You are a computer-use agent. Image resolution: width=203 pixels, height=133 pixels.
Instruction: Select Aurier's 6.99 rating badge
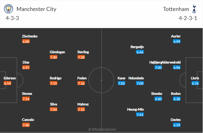tap(177, 41)
